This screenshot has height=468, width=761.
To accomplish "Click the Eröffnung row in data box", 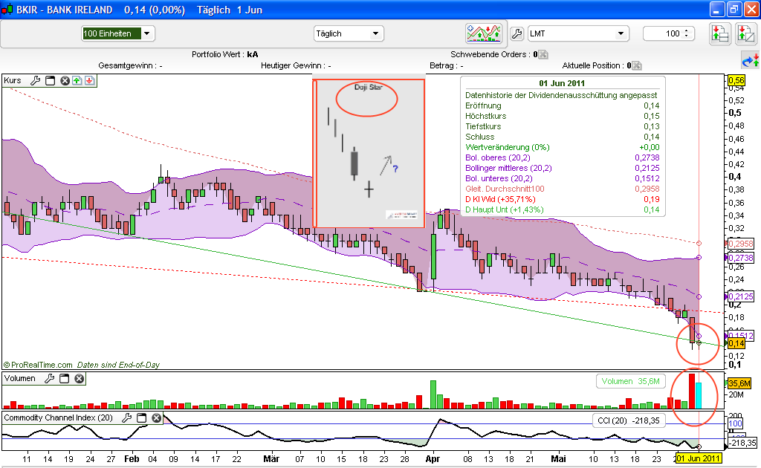I will 563,105.
